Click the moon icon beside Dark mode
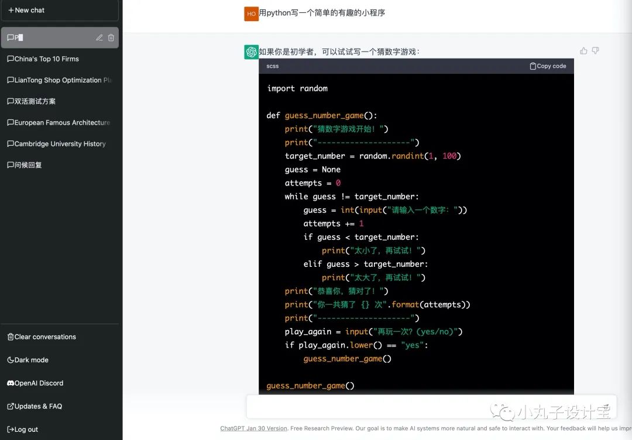 (x=11, y=360)
